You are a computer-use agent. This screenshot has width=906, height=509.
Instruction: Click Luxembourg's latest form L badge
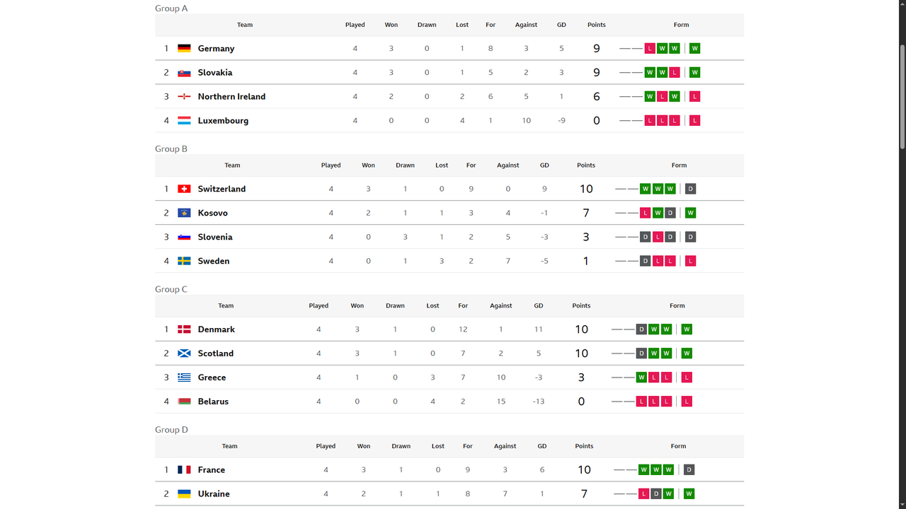695,120
